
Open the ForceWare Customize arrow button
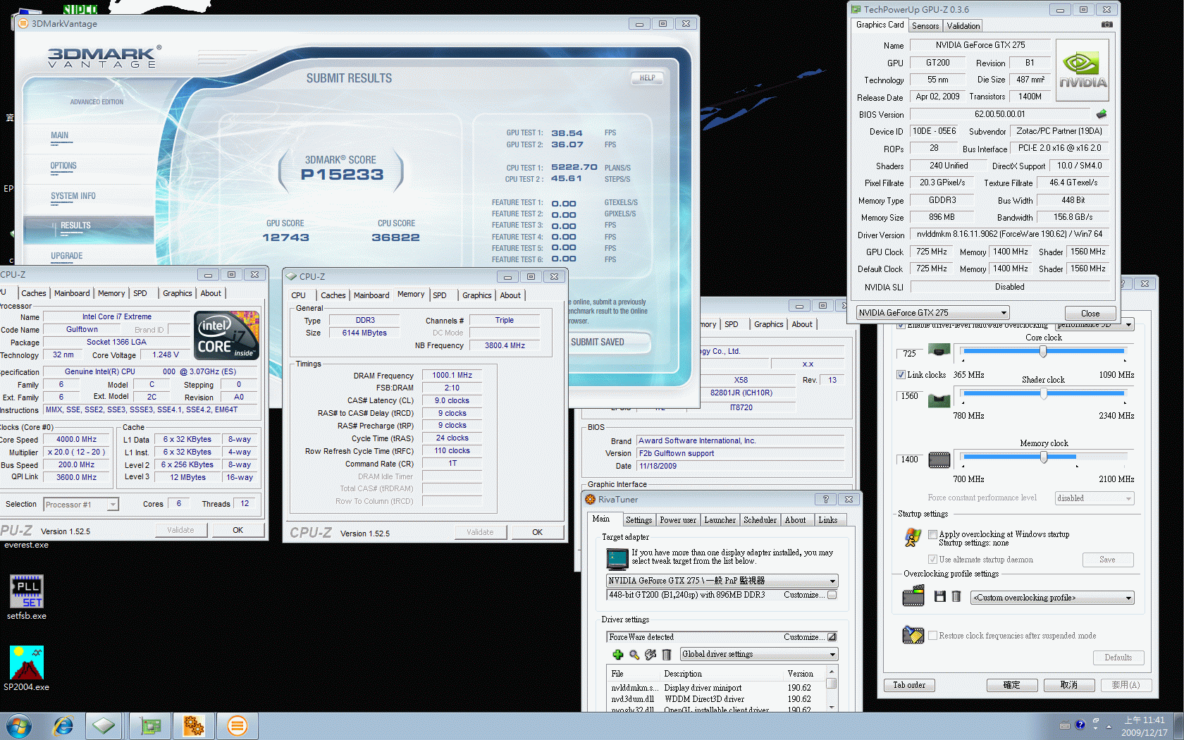pos(832,637)
